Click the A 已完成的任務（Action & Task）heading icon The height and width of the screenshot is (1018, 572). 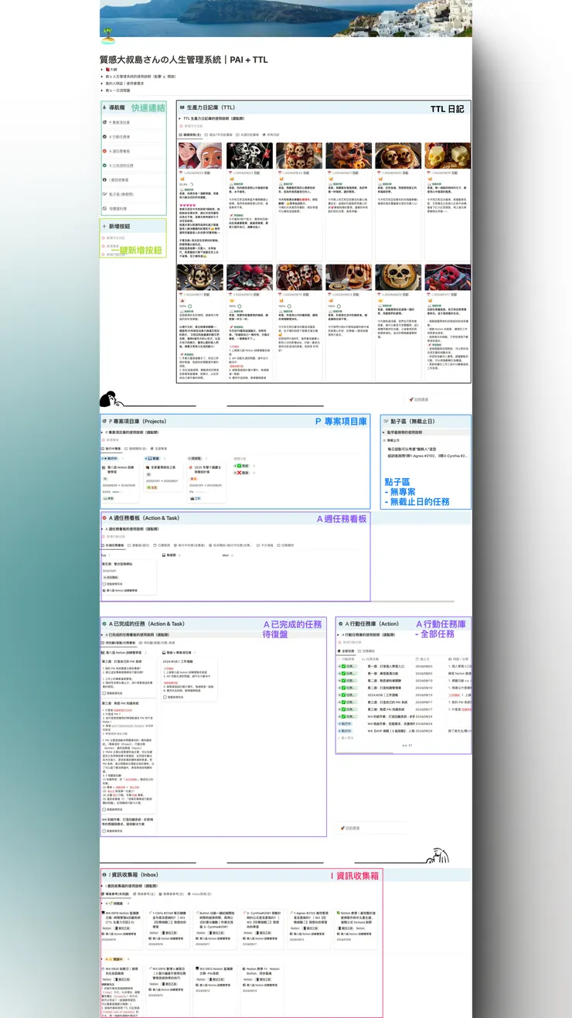coord(105,623)
